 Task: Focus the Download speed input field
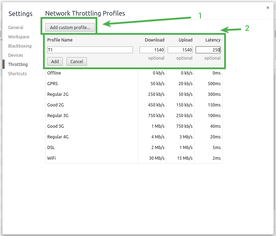coord(152,50)
